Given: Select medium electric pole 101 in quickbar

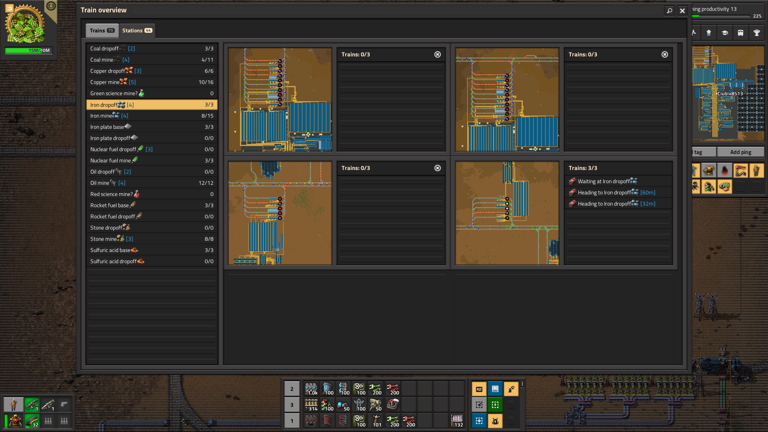Looking at the screenshot, I should point(376,420).
